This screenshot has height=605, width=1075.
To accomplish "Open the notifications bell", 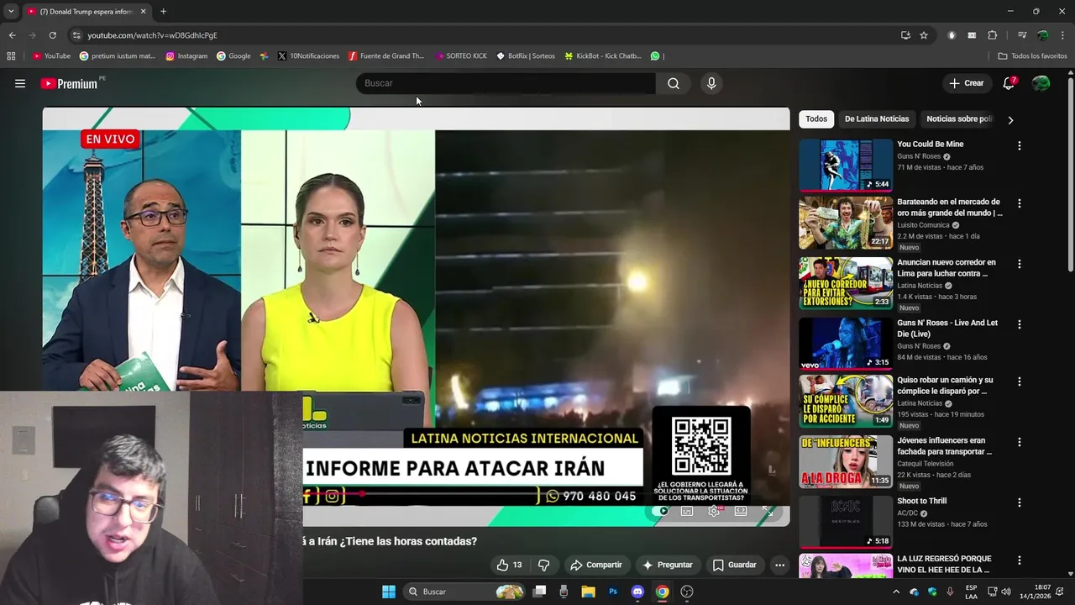I will 1009,83.
